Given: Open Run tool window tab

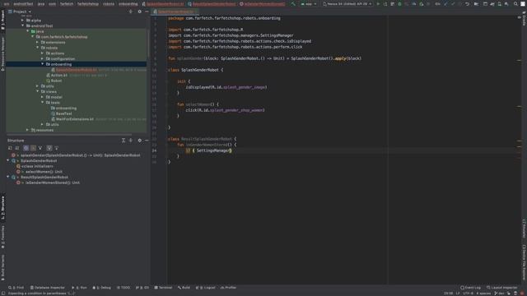Looking at the screenshot, I should click(x=79, y=288).
